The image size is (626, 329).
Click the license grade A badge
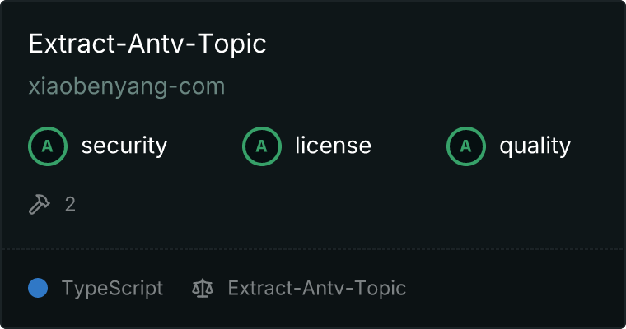coord(261,146)
